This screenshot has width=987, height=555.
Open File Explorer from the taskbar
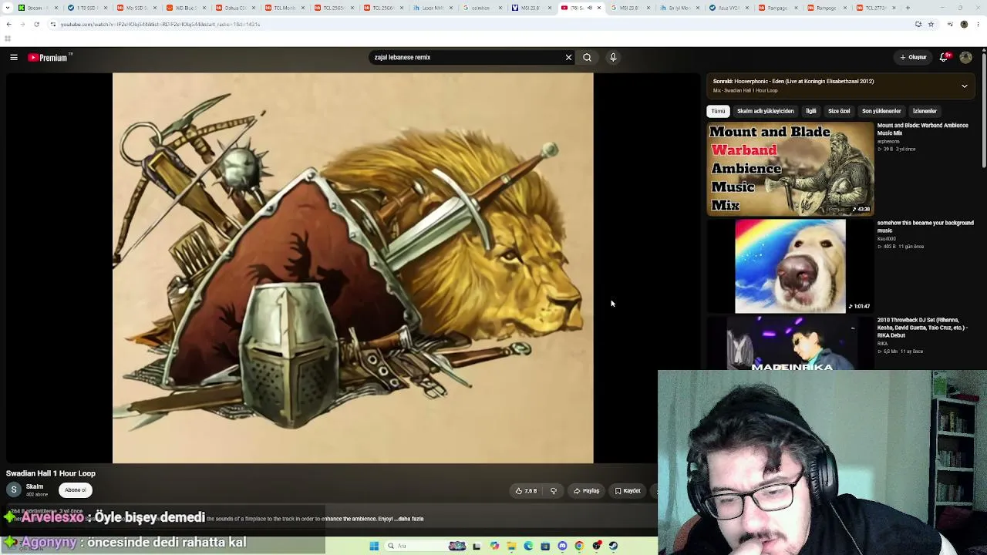(511, 546)
